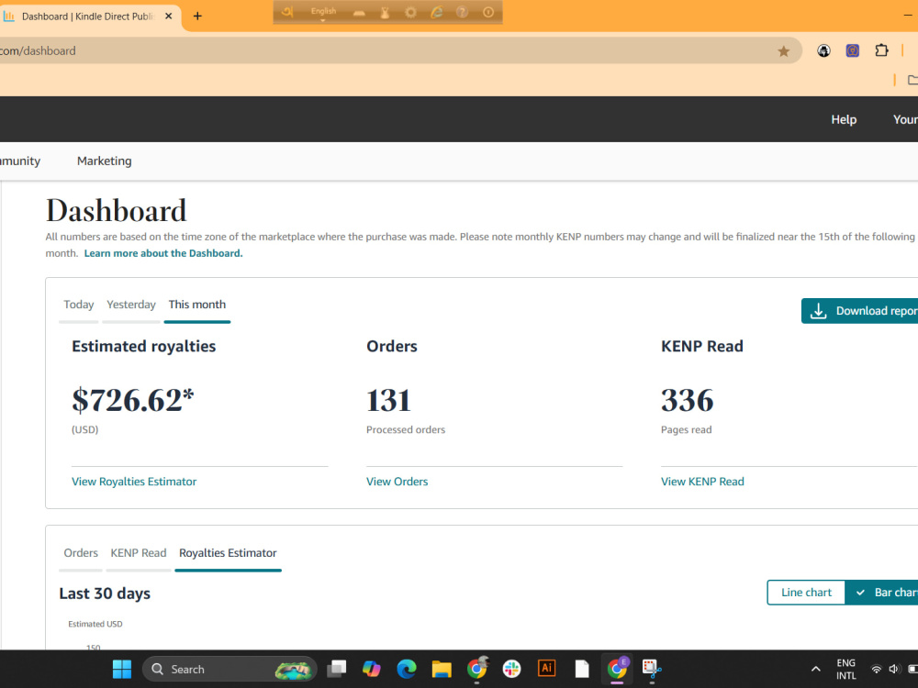Click the round globe extension icon in browser toolbar
Image resolution: width=918 pixels, height=688 pixels.
tap(823, 50)
